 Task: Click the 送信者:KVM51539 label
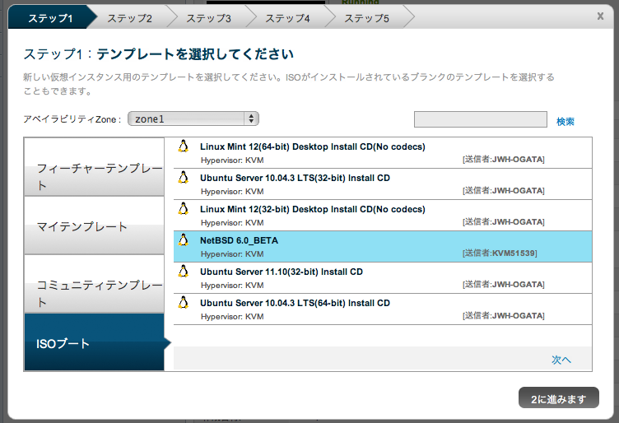click(x=500, y=253)
